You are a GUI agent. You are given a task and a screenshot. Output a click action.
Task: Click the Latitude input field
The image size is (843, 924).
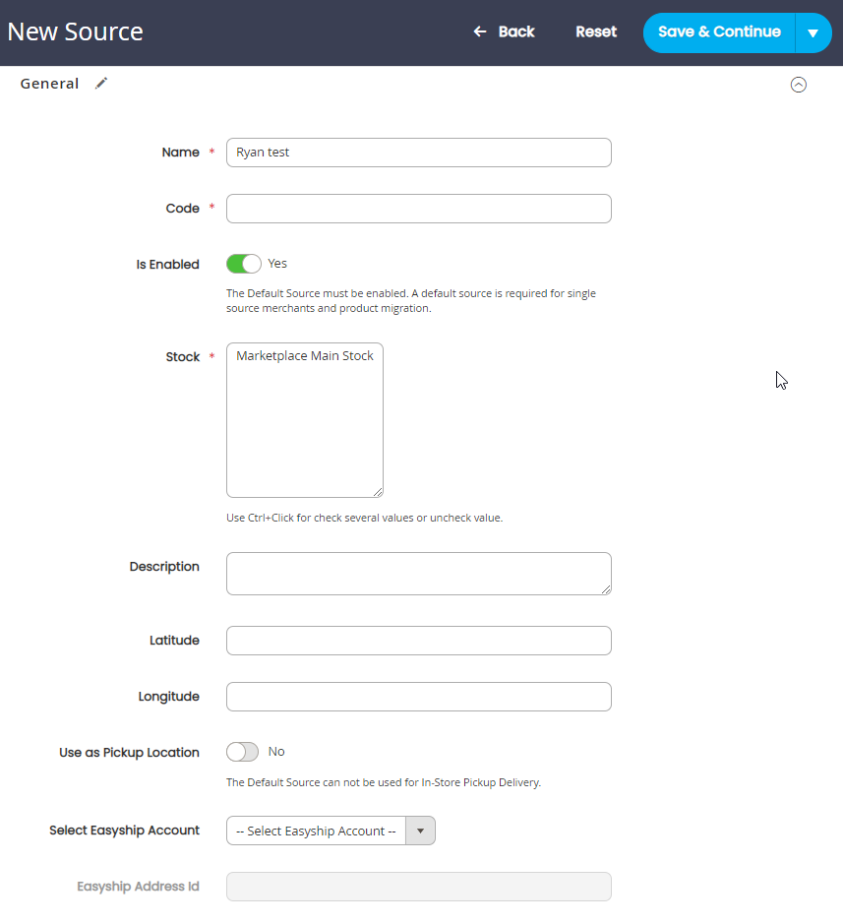pos(419,641)
